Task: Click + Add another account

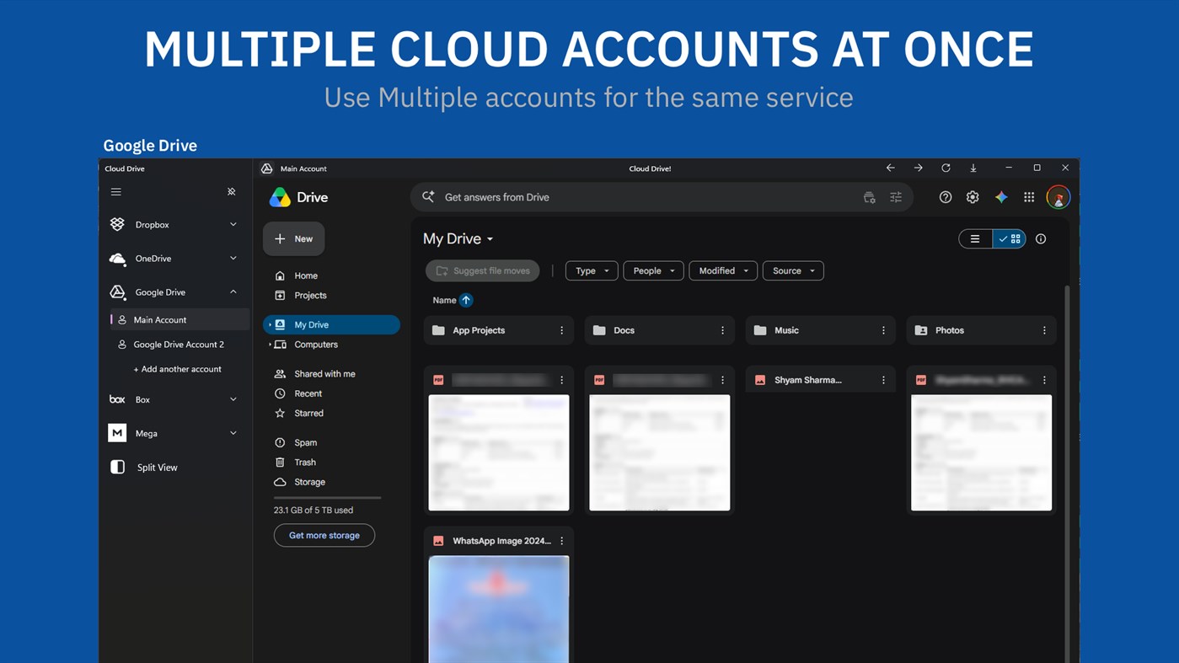Action: (x=178, y=369)
